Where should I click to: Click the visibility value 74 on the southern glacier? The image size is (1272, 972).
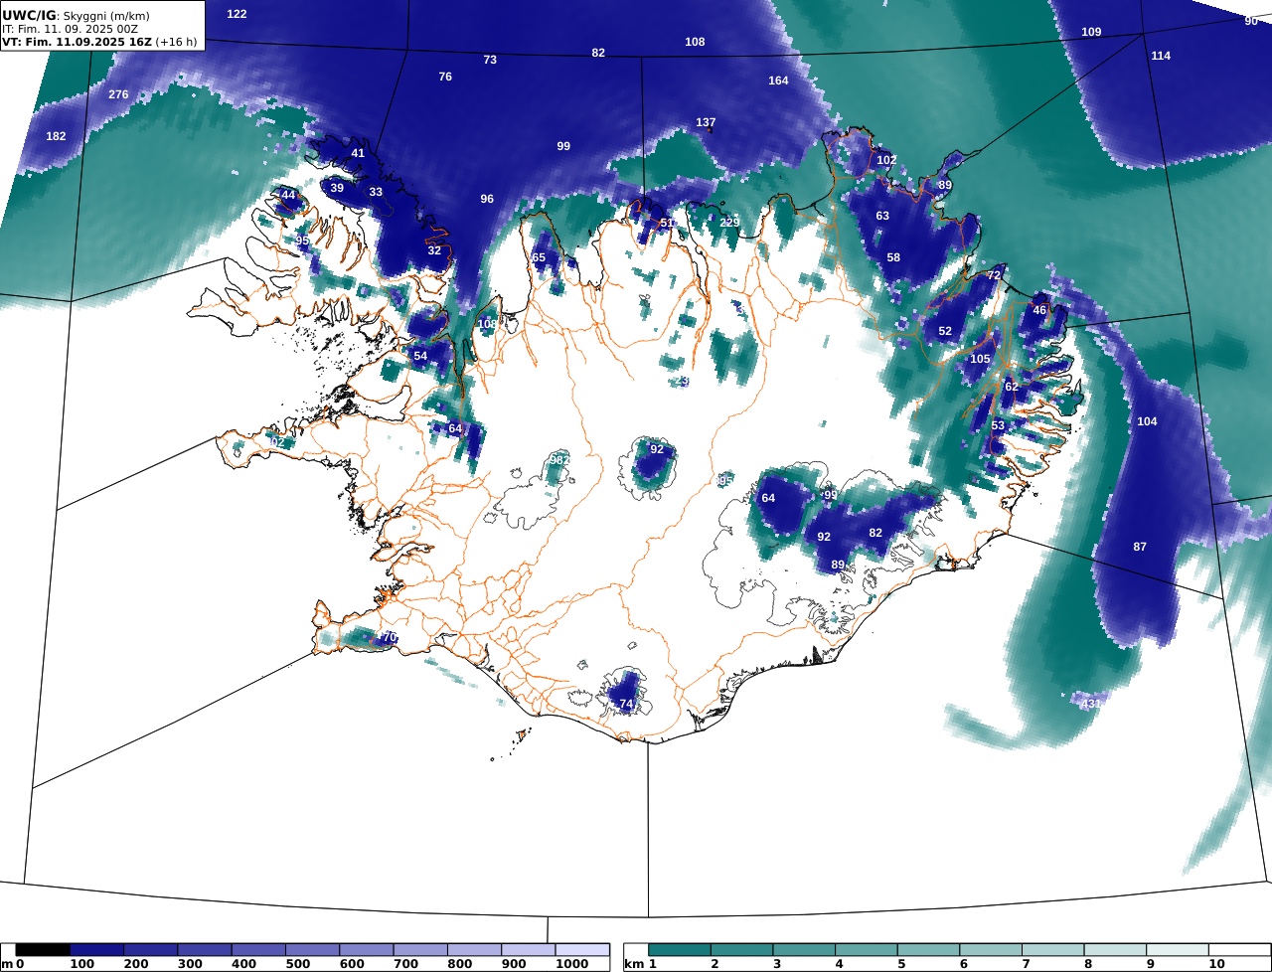coord(626,704)
